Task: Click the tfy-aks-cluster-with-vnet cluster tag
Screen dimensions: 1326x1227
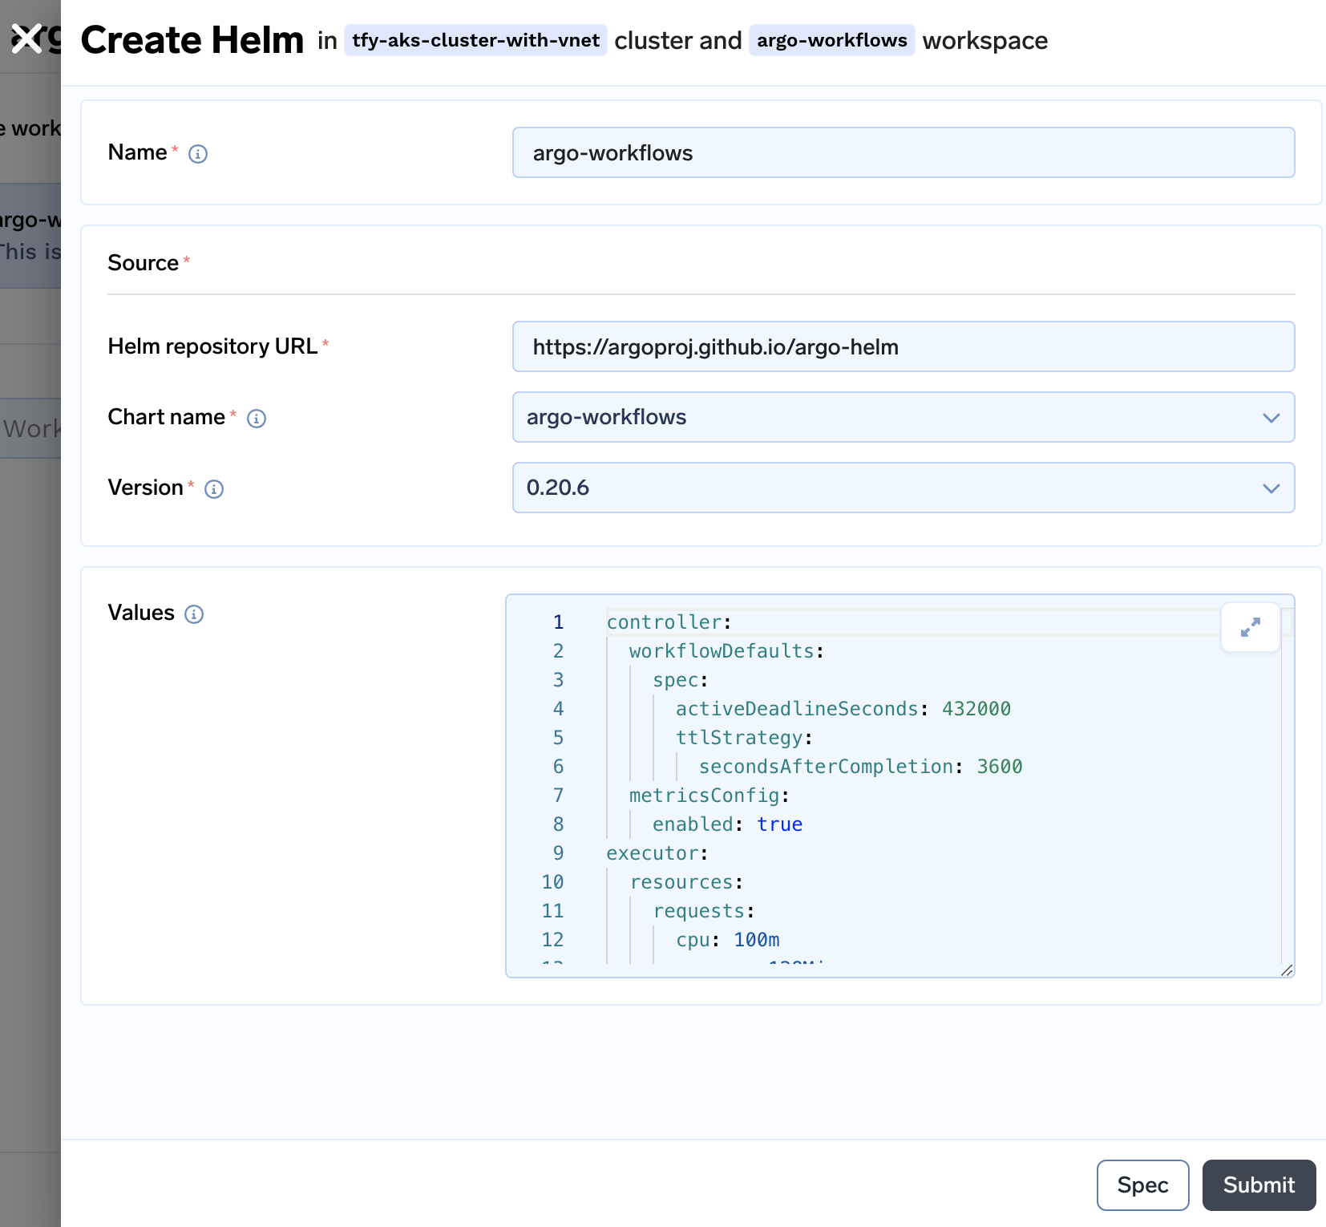Action: click(x=475, y=40)
